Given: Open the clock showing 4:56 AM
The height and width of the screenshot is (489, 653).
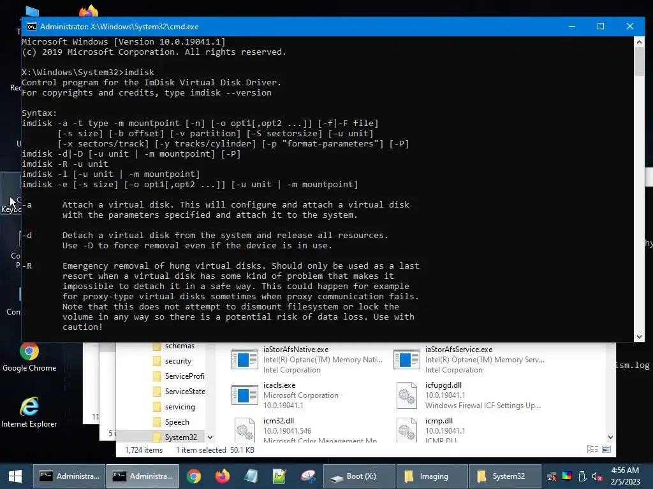Looking at the screenshot, I should [625, 476].
